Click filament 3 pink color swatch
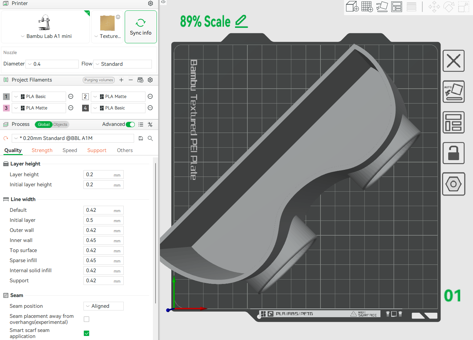Viewport: 473px width, 340px height. [6, 108]
